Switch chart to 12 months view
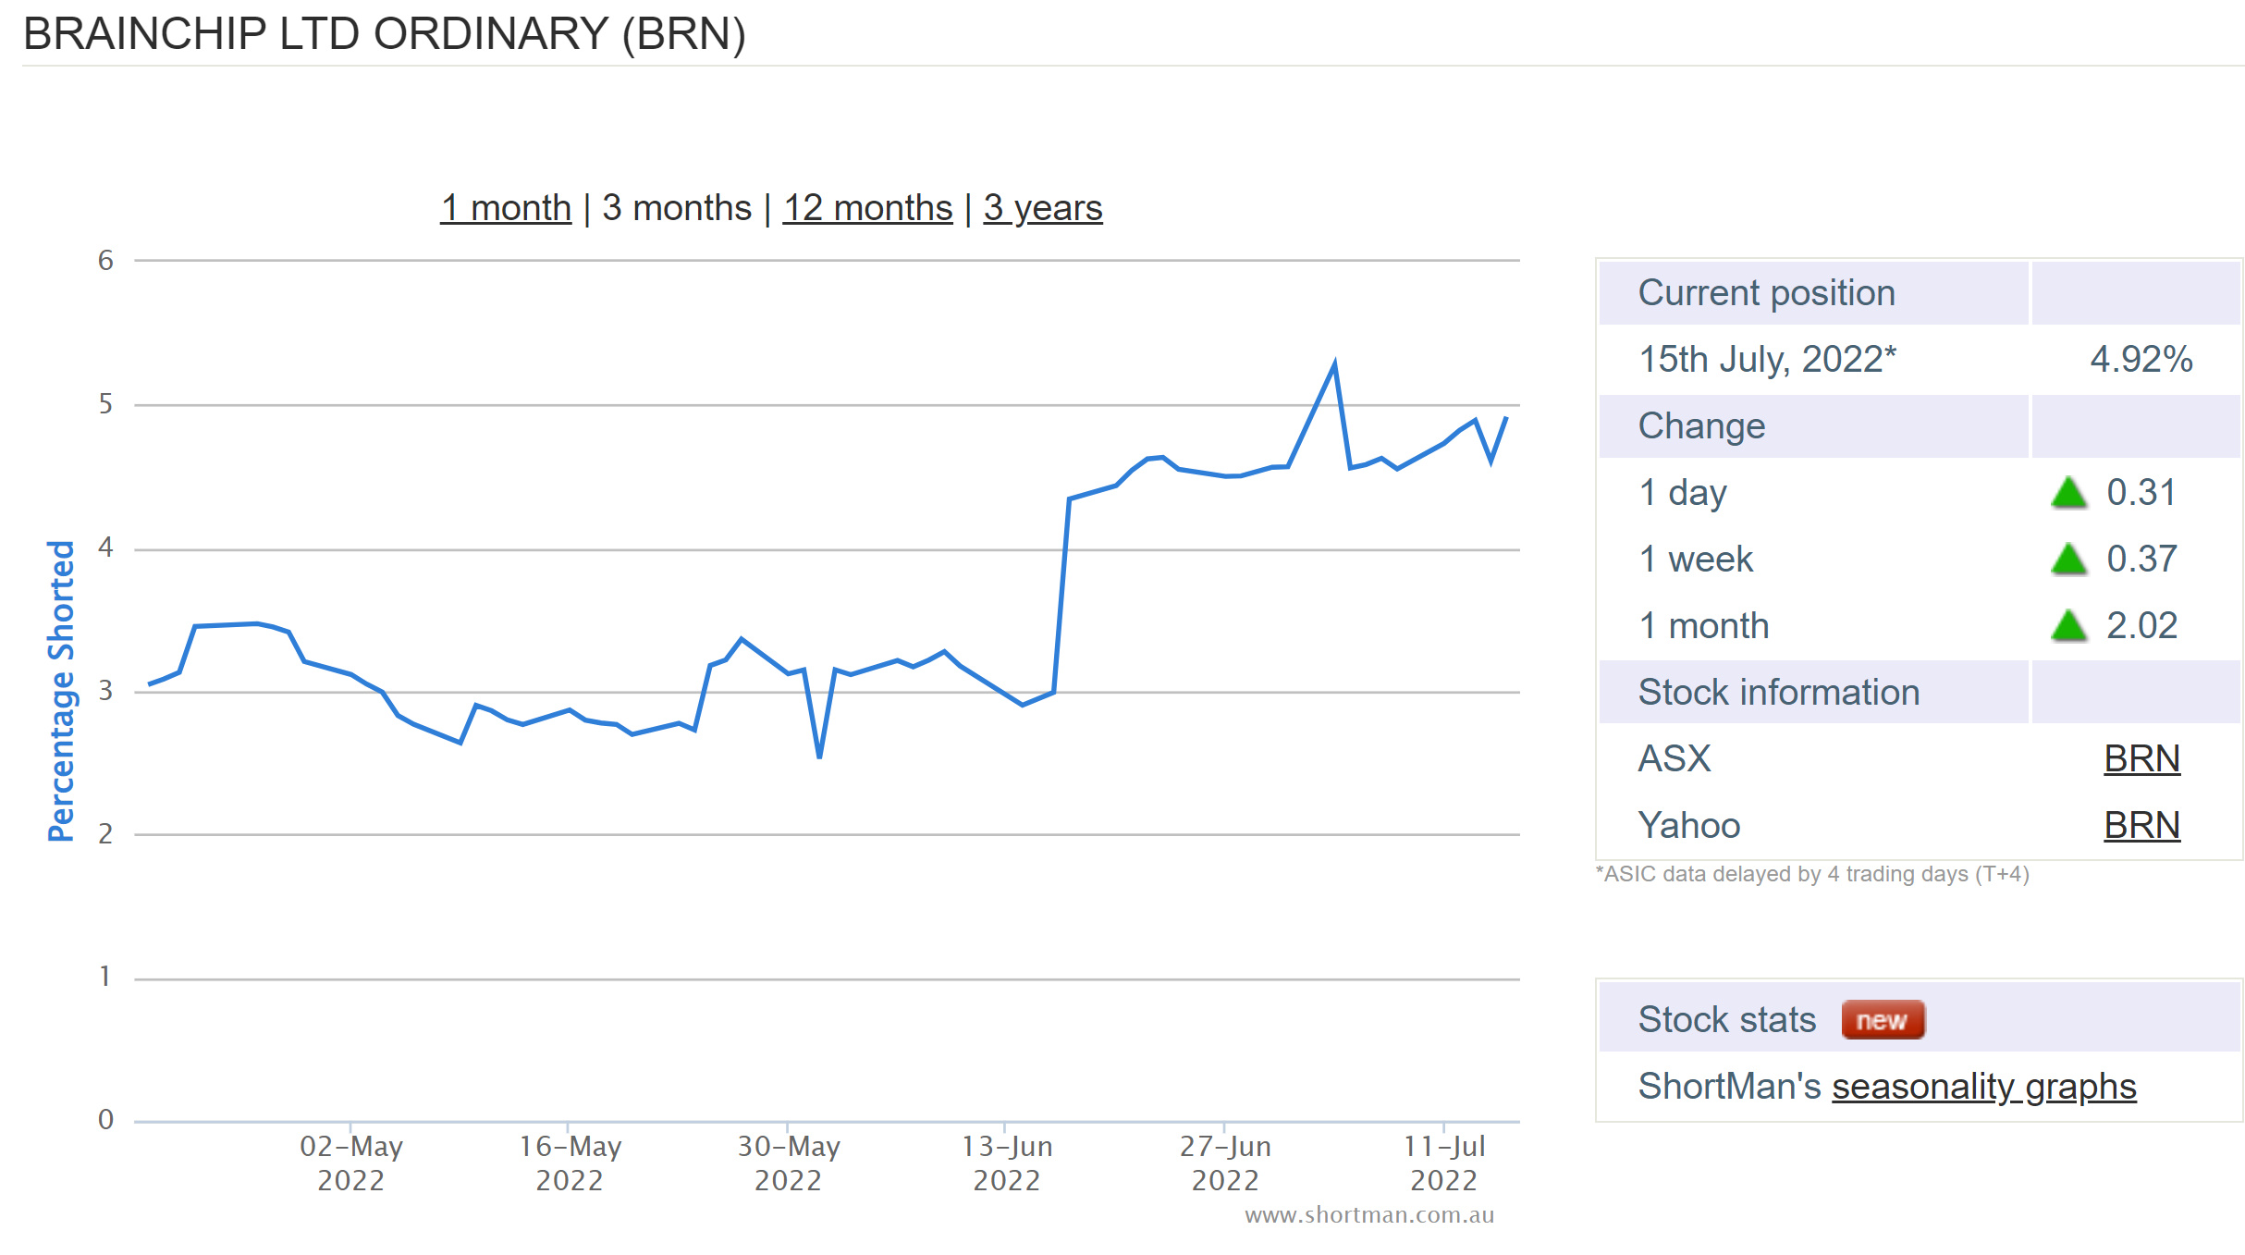2245x1255 pixels. (x=867, y=208)
